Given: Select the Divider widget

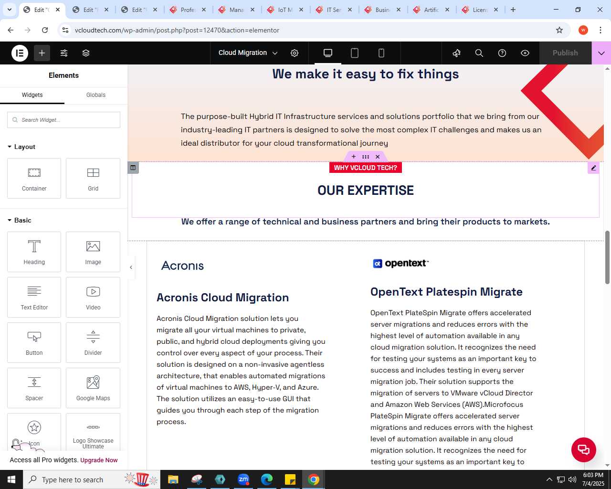Looking at the screenshot, I should point(93,342).
